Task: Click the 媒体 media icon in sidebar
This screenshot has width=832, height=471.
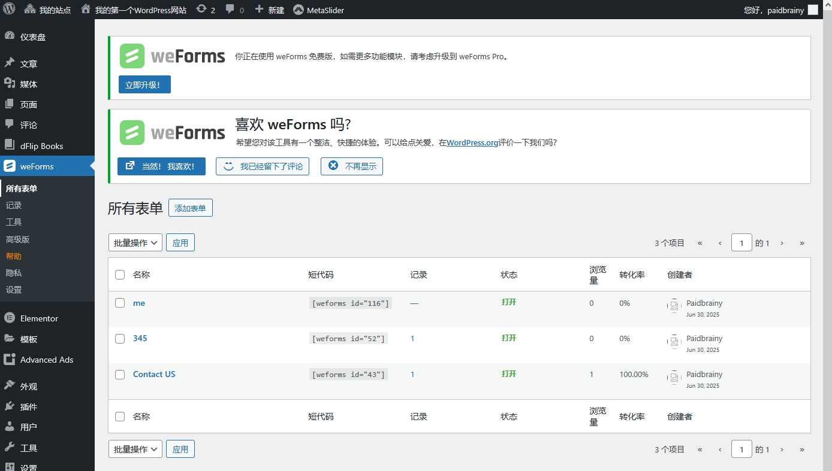Action: [9, 84]
